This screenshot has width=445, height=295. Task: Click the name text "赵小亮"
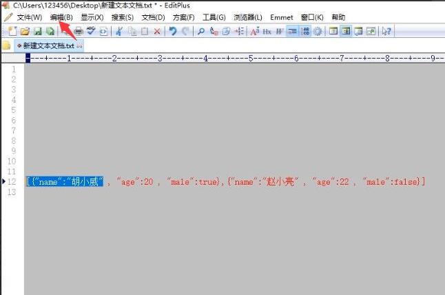click(x=280, y=182)
